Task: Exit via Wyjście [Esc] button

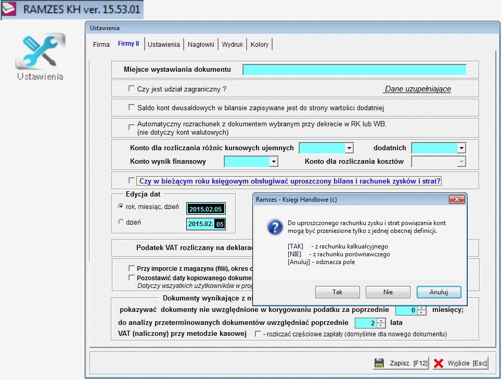Action: click(460, 363)
